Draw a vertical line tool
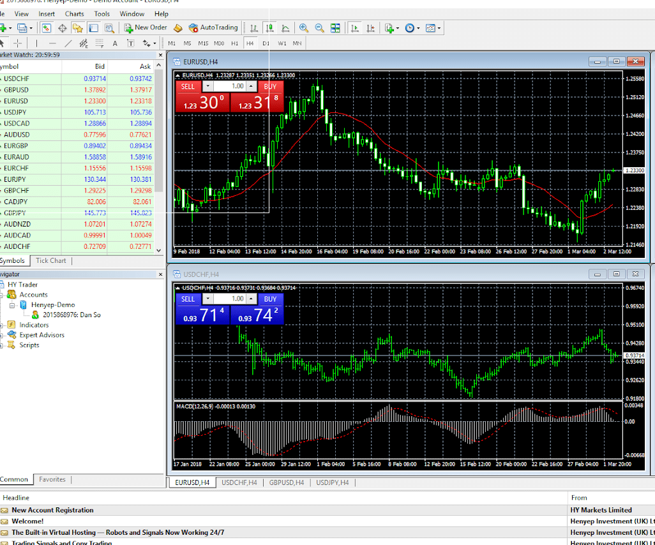This screenshot has height=545, width=655. point(37,43)
